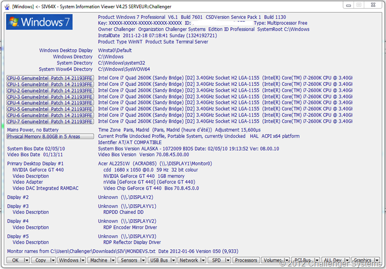Click the Owner Challenger text line
The height and width of the screenshot is (269, 386).
click(x=203, y=29)
